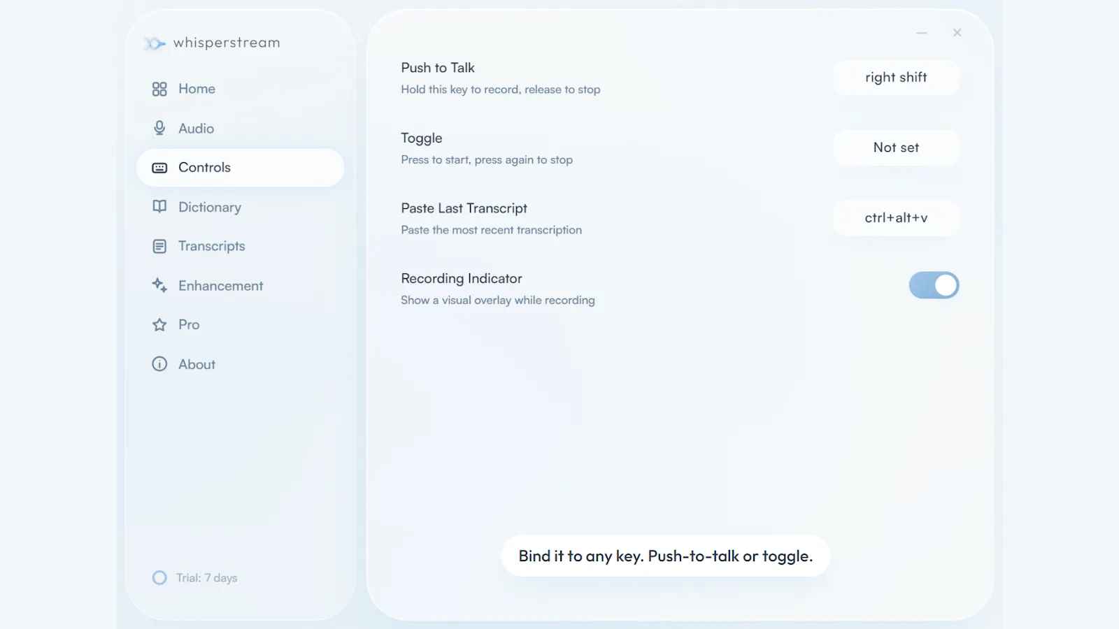This screenshot has height=629, width=1119.
Task: Minimize the whisperstream window
Action: pos(922,33)
